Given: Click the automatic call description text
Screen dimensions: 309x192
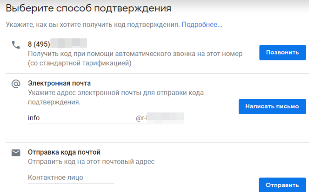Looking at the screenshot, I should click(x=135, y=54).
